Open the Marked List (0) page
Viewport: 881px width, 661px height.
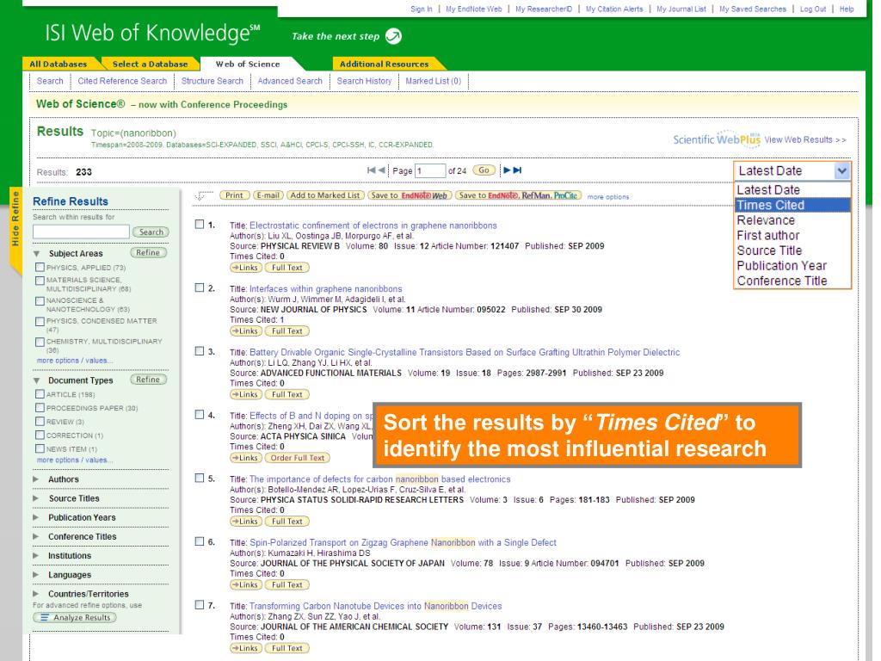[x=434, y=81]
